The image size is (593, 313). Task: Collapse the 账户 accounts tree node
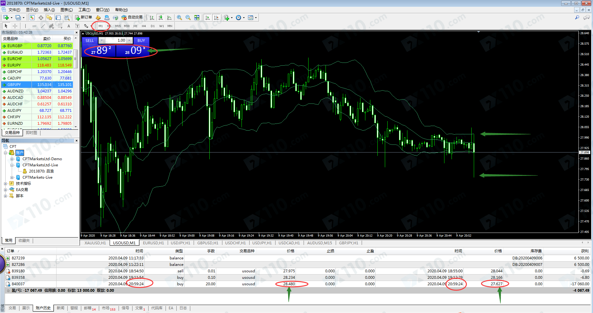pos(5,153)
